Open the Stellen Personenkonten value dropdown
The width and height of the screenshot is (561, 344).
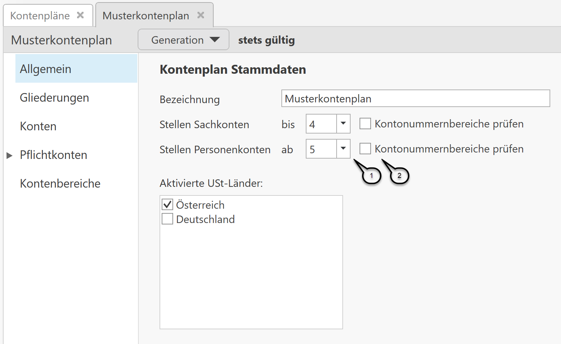pyautogui.click(x=343, y=149)
